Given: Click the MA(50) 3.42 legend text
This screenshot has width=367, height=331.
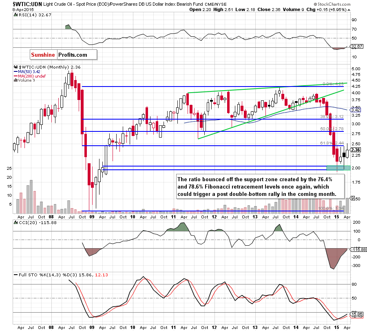Looking at the screenshot, I should (x=29, y=72).
